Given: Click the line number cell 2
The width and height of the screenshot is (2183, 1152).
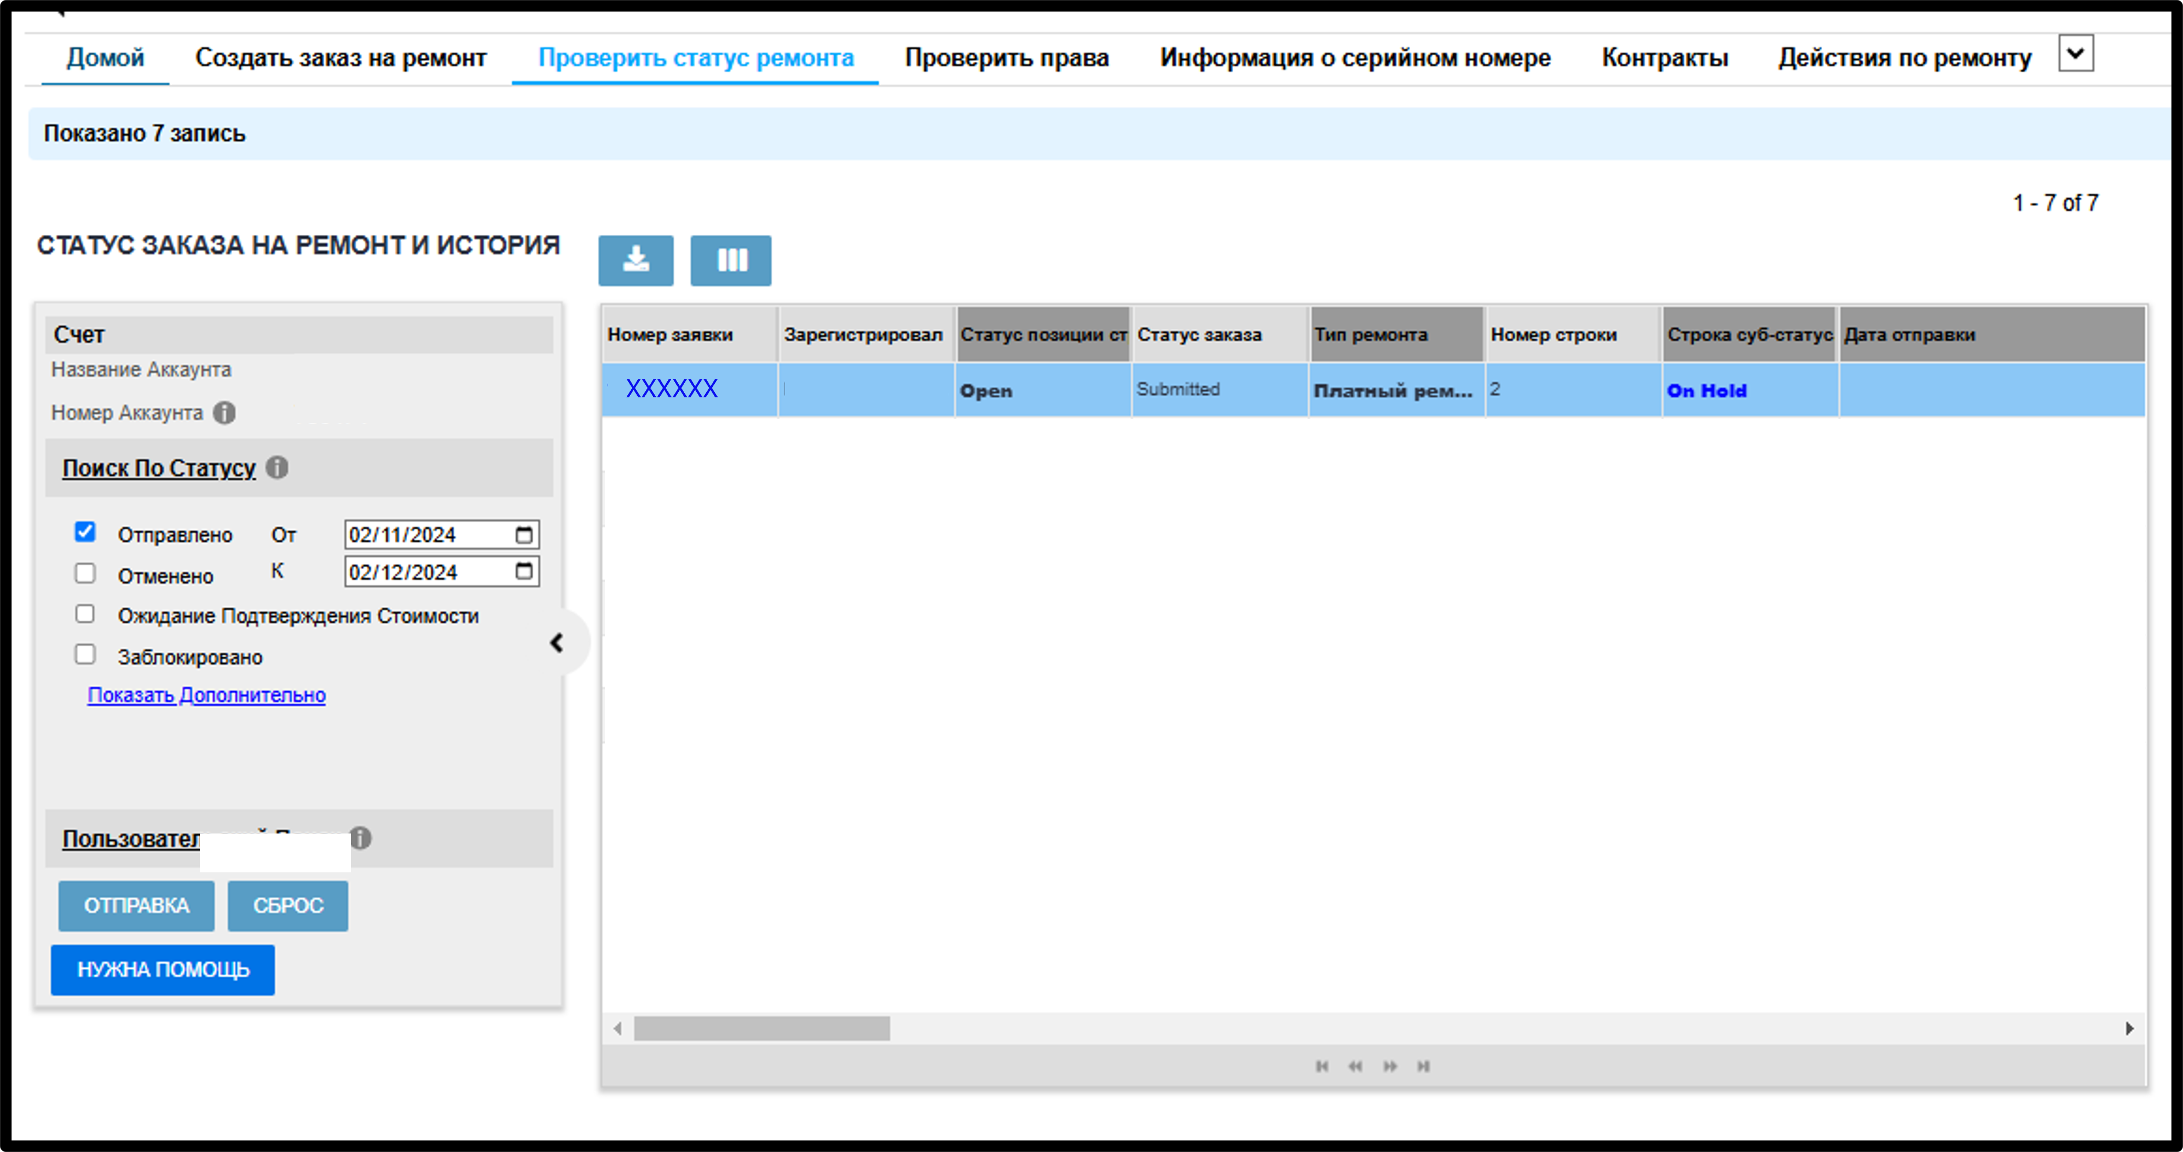Looking at the screenshot, I should (x=1574, y=390).
